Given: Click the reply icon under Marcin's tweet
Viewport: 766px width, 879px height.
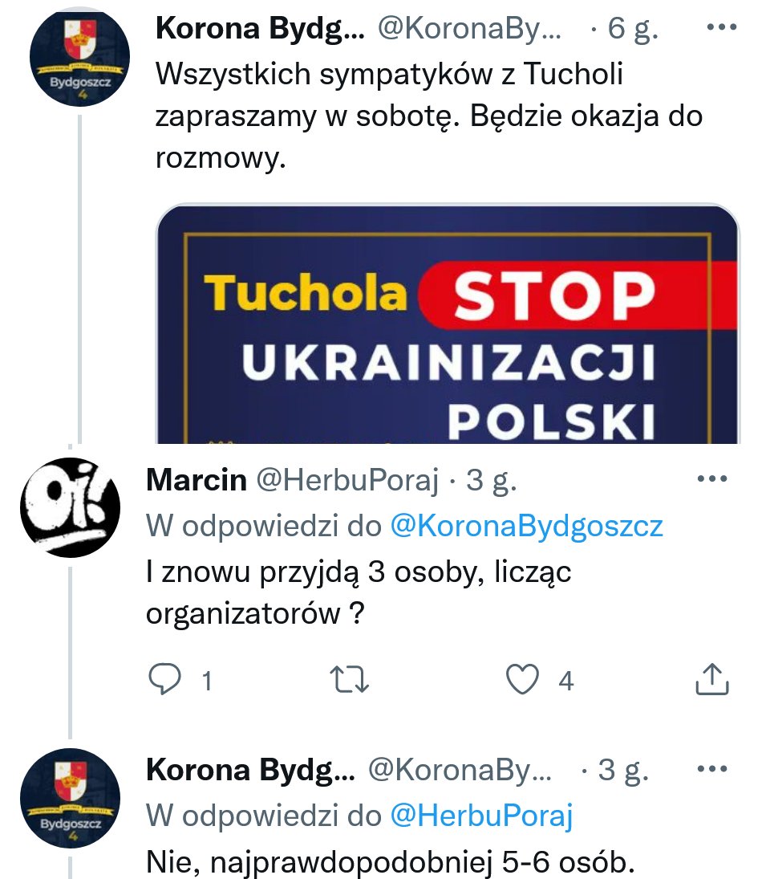Looking at the screenshot, I should [x=165, y=680].
